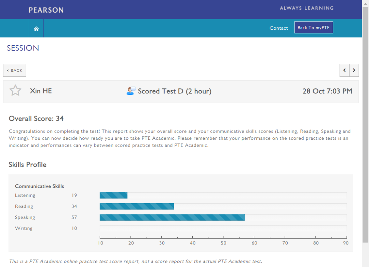Screen dimensions: 369x267
Task: Click the 'ALWAYS LEARNING' tagline
Action: 306,8
